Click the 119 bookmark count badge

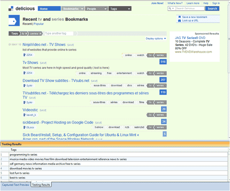coord(163,92)
